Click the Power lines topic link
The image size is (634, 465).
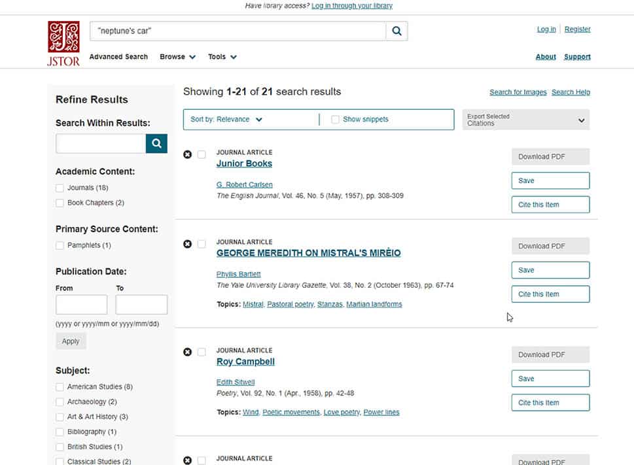381,412
